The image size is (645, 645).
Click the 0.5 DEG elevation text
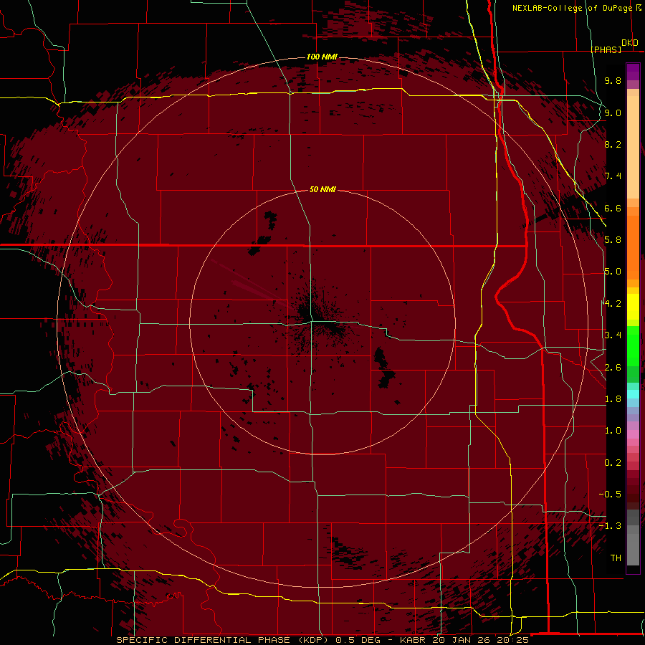coord(358,640)
